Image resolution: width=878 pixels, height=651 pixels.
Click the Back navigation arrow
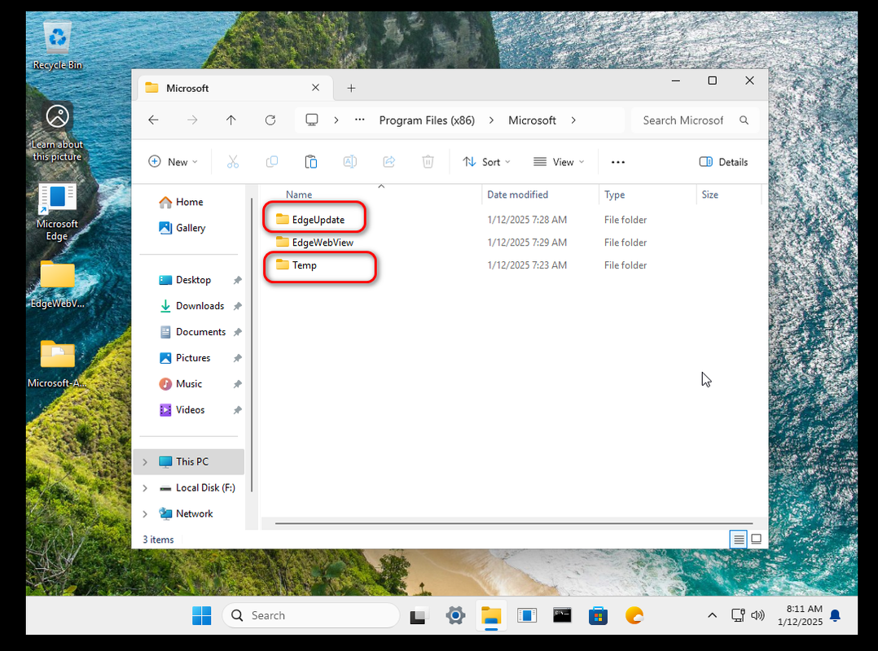[153, 120]
